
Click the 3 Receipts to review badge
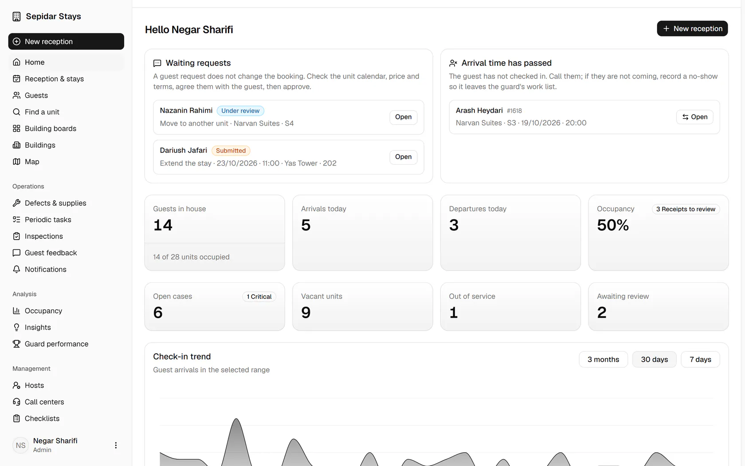pos(686,209)
